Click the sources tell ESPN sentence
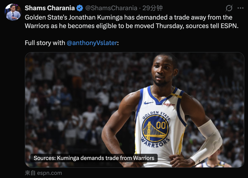Viewport: 248px width, 178px height. [212, 26]
